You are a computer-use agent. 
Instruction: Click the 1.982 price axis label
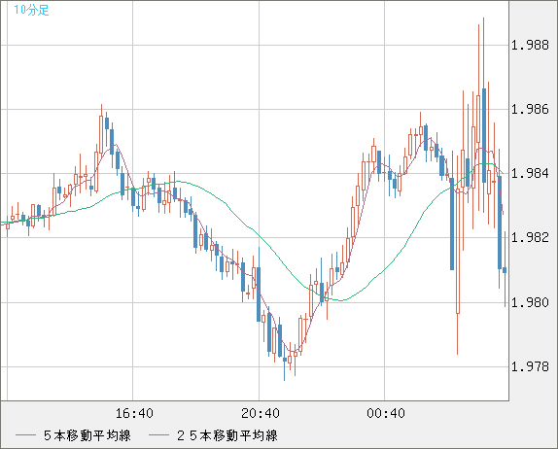coord(530,237)
